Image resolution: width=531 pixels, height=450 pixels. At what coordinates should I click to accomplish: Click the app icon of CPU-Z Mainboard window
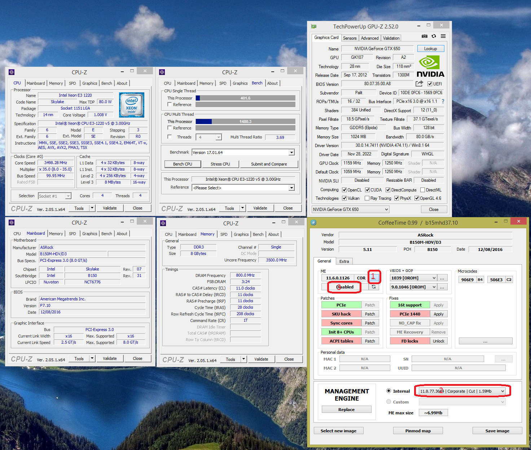(12, 222)
